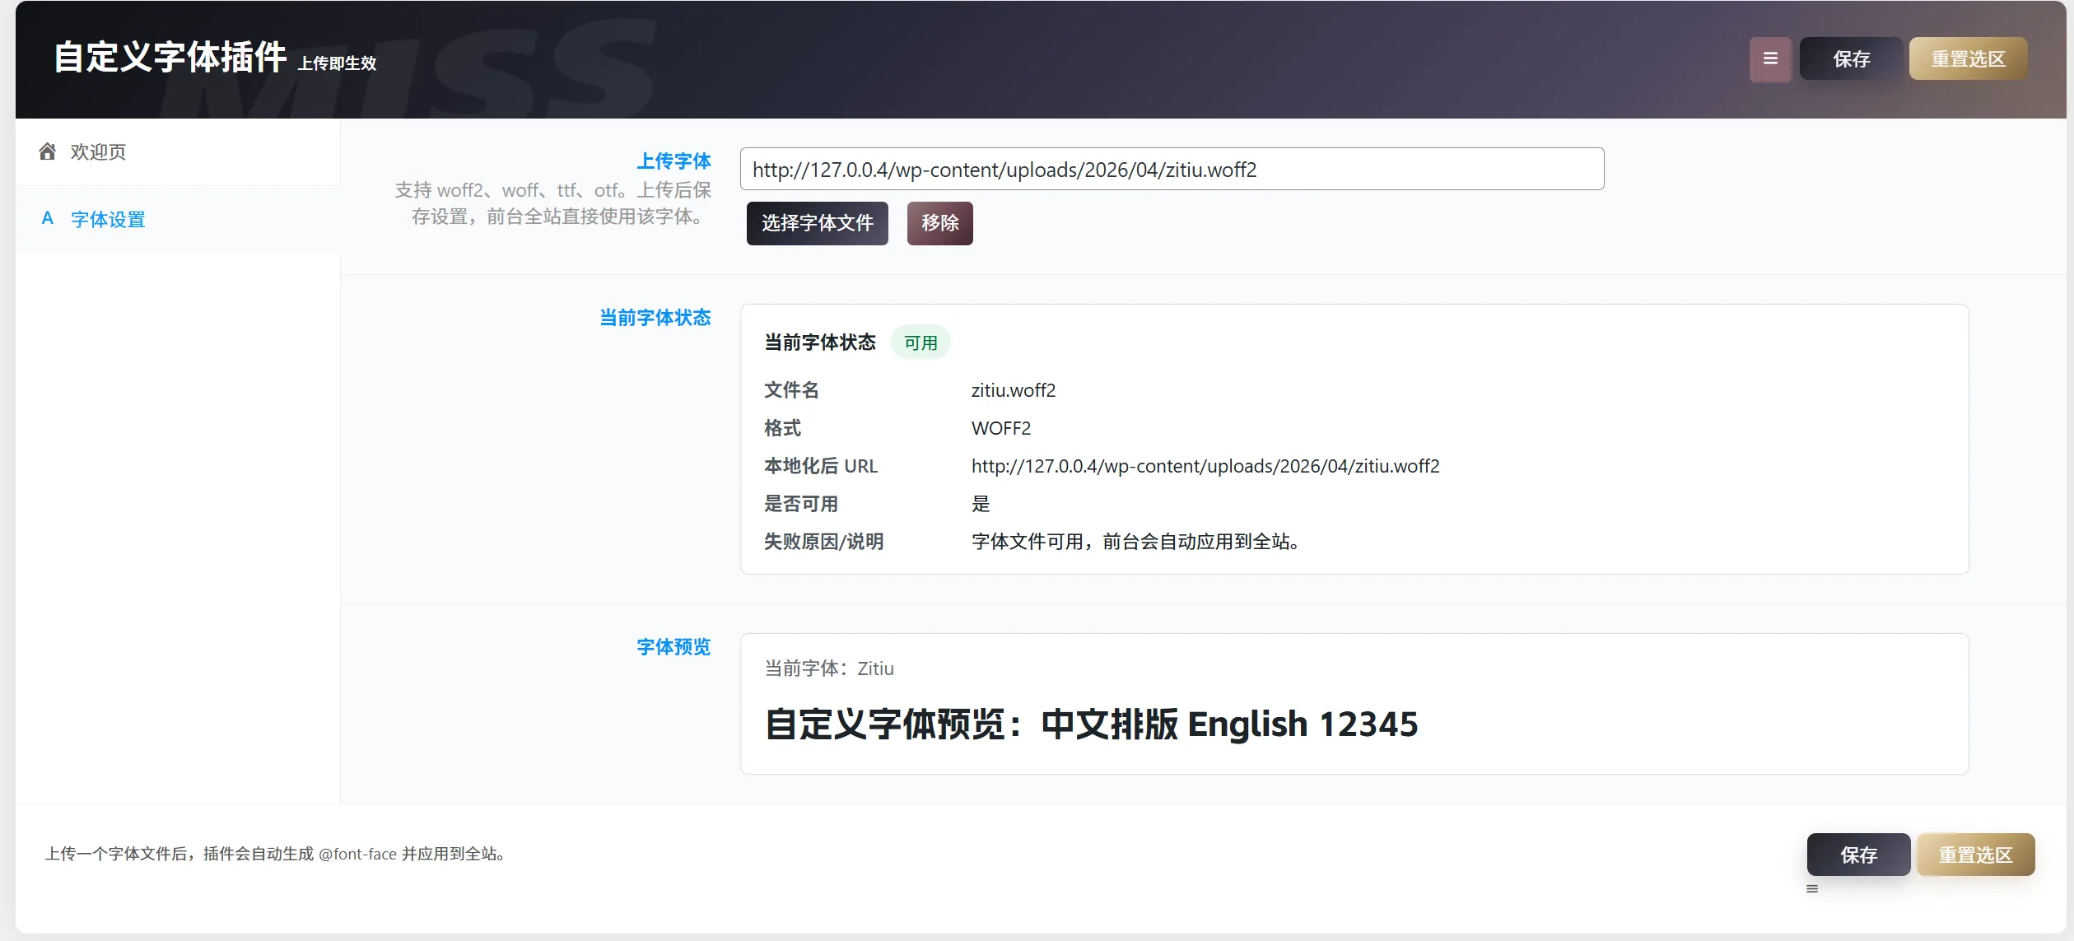Screen dimensions: 2074x941
Task: Open the 欢迎页 sidebar tab
Action: (x=178, y=151)
